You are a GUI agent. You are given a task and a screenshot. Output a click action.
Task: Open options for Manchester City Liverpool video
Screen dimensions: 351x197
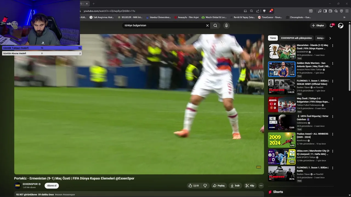coord(333,151)
